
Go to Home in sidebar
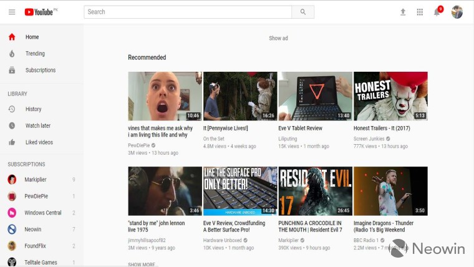pyautogui.click(x=32, y=37)
